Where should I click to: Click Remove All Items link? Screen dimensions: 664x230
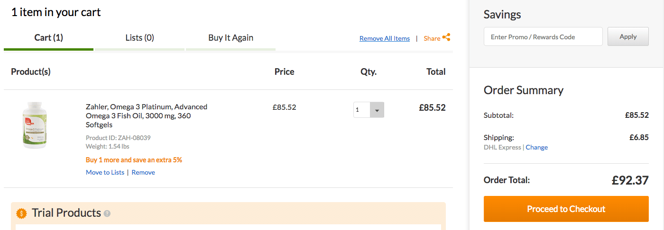click(385, 38)
